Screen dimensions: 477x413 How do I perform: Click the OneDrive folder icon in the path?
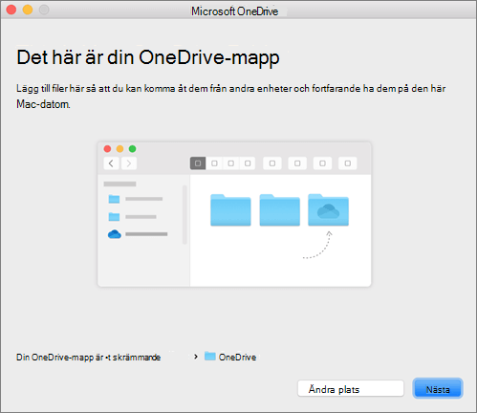click(210, 357)
